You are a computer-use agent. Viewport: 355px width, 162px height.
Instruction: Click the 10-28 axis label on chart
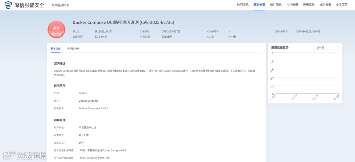click(x=315, y=98)
